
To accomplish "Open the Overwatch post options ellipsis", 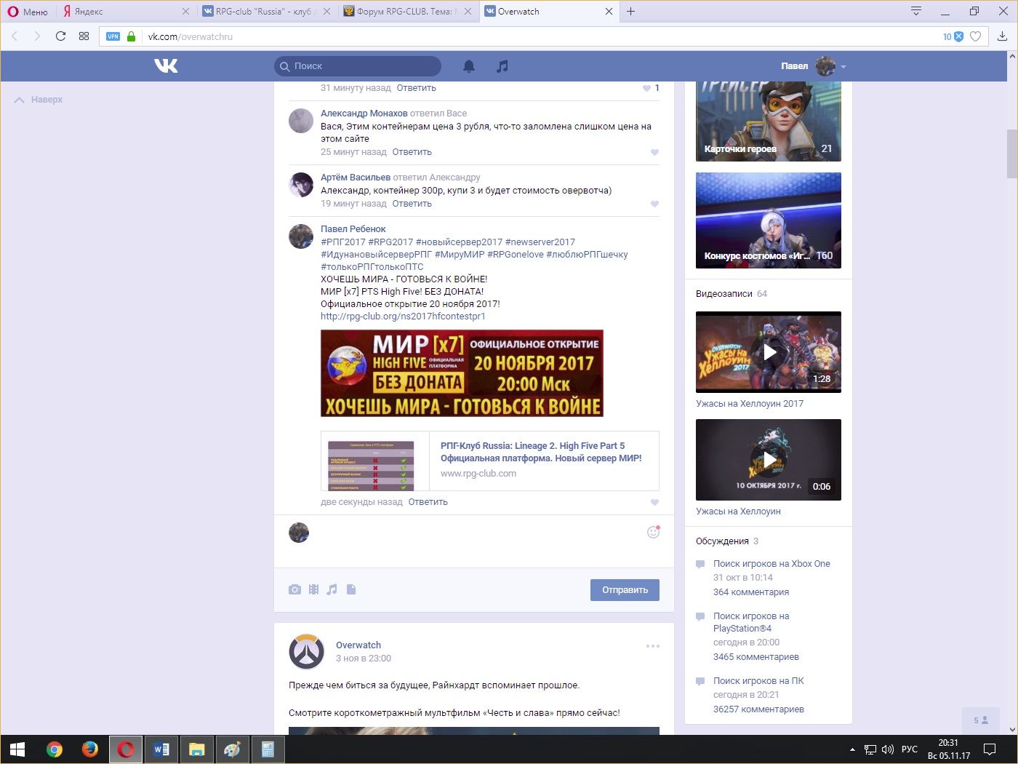I will point(653,646).
